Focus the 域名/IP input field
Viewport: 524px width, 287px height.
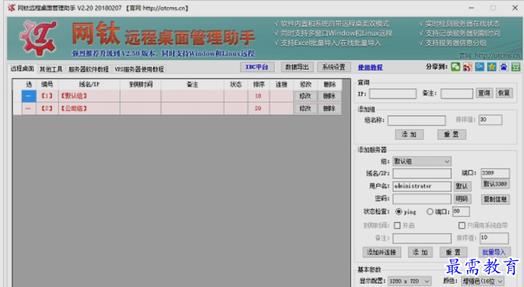[422, 173]
